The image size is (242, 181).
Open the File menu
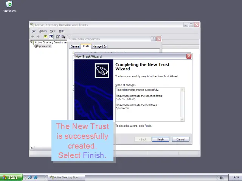[x=34, y=31]
